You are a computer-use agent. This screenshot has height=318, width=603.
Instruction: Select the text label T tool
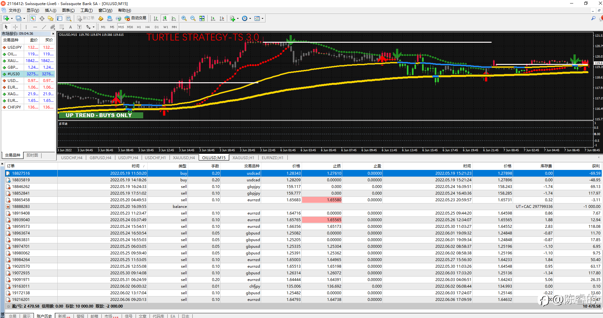[79, 27]
